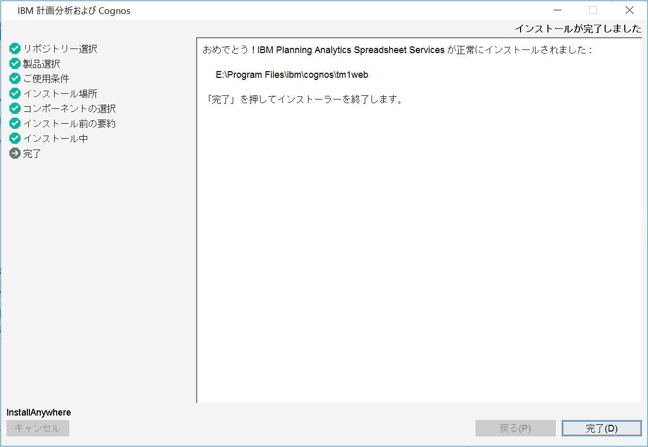Click the install path E:\Program Files\ibm\cognos\tm1web

[292, 75]
